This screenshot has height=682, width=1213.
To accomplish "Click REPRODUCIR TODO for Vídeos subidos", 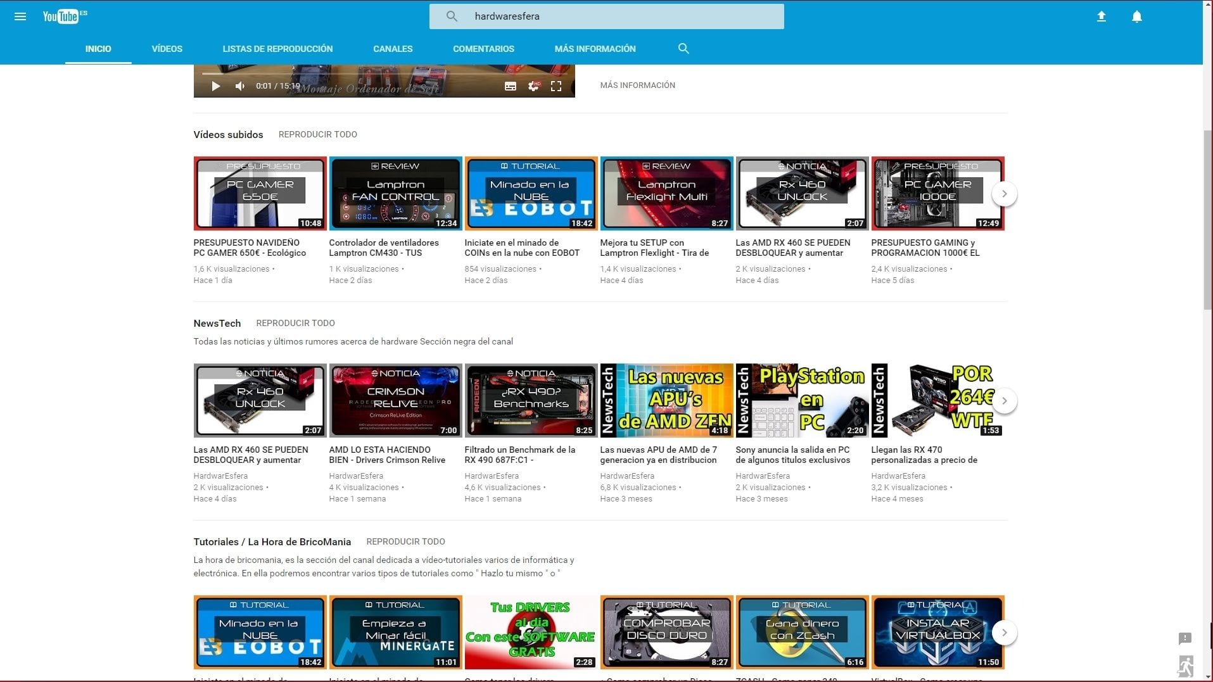I will (317, 134).
